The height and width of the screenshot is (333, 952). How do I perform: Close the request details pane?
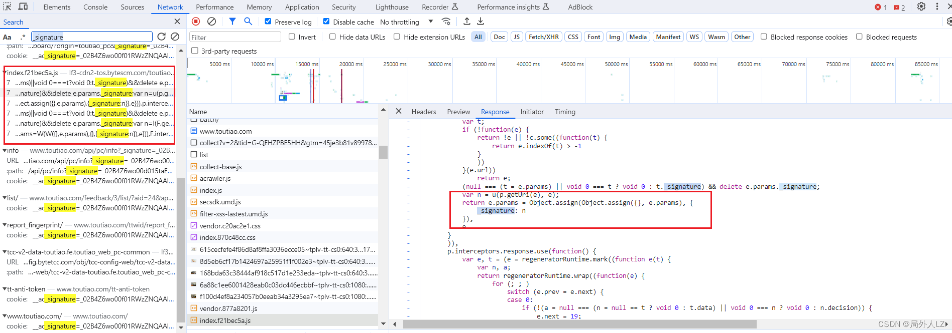[399, 111]
